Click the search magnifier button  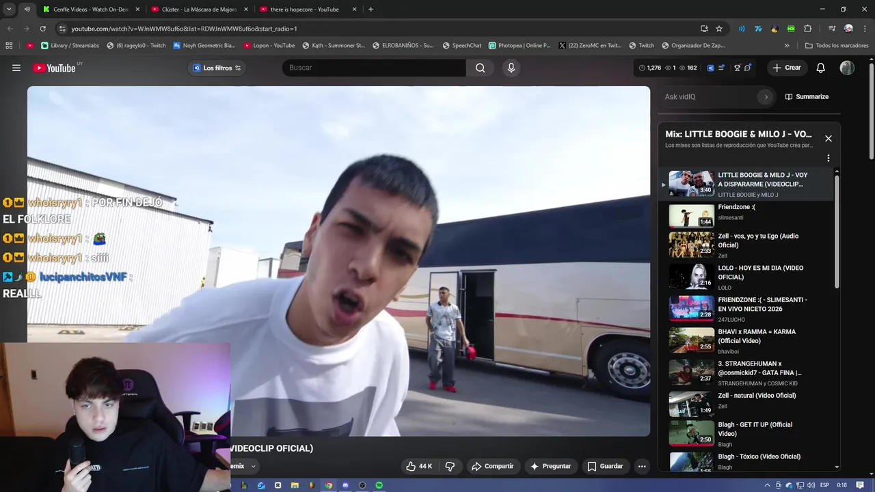(480, 68)
